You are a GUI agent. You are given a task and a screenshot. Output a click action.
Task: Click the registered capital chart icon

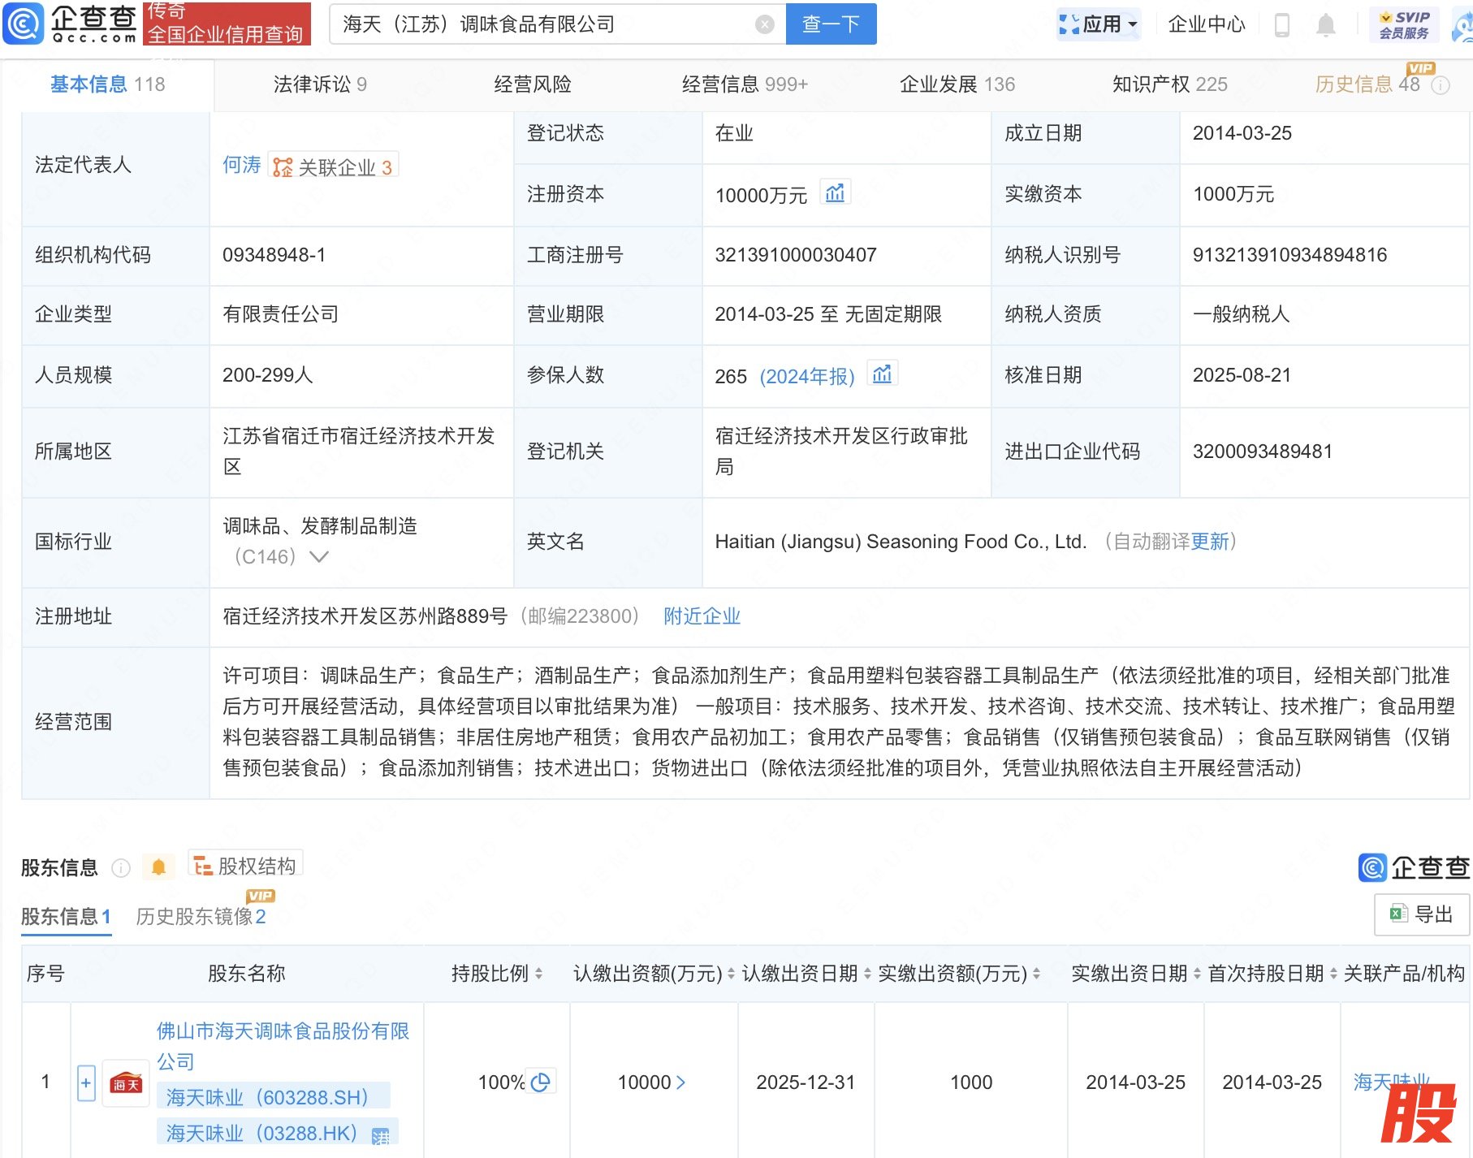(835, 193)
